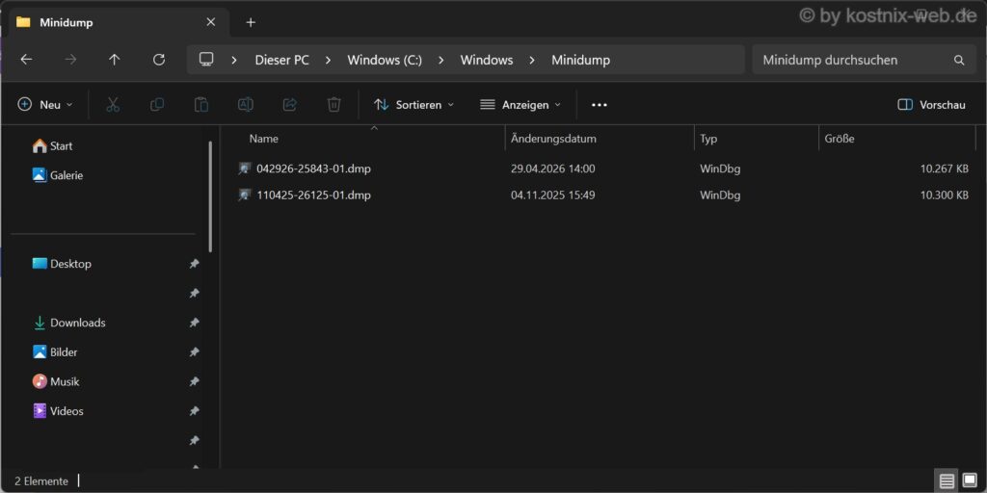Open Bilder in navigation pane
987x493 pixels.
(55, 352)
